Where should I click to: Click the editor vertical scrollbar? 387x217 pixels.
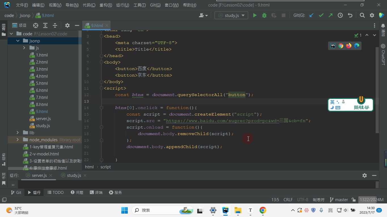tap(377, 90)
